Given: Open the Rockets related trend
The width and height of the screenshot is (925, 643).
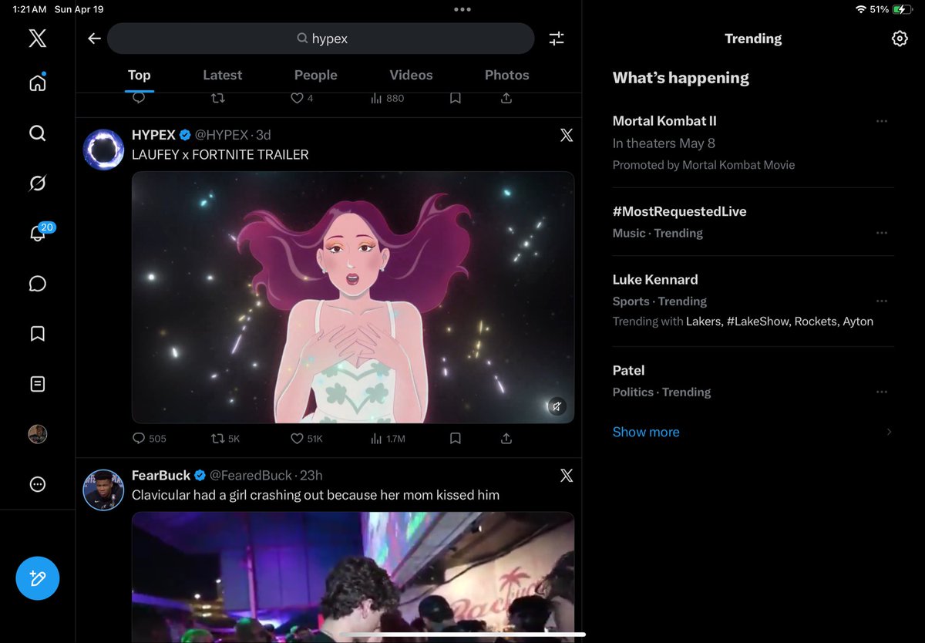Looking at the screenshot, I should pos(815,321).
